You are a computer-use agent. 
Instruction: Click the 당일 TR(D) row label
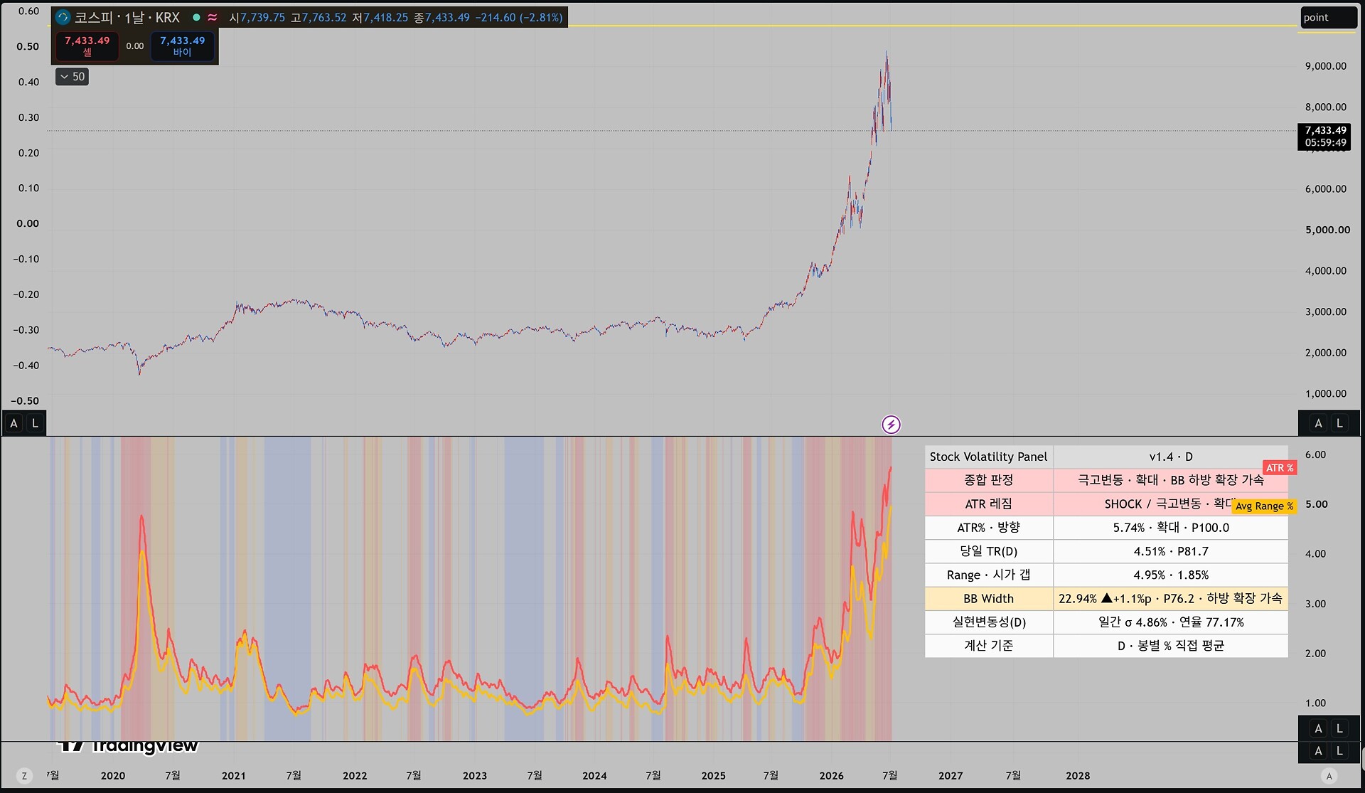click(x=988, y=551)
